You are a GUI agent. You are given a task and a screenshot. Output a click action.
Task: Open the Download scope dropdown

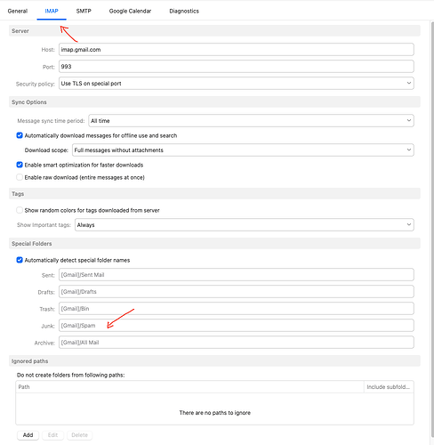tap(243, 150)
